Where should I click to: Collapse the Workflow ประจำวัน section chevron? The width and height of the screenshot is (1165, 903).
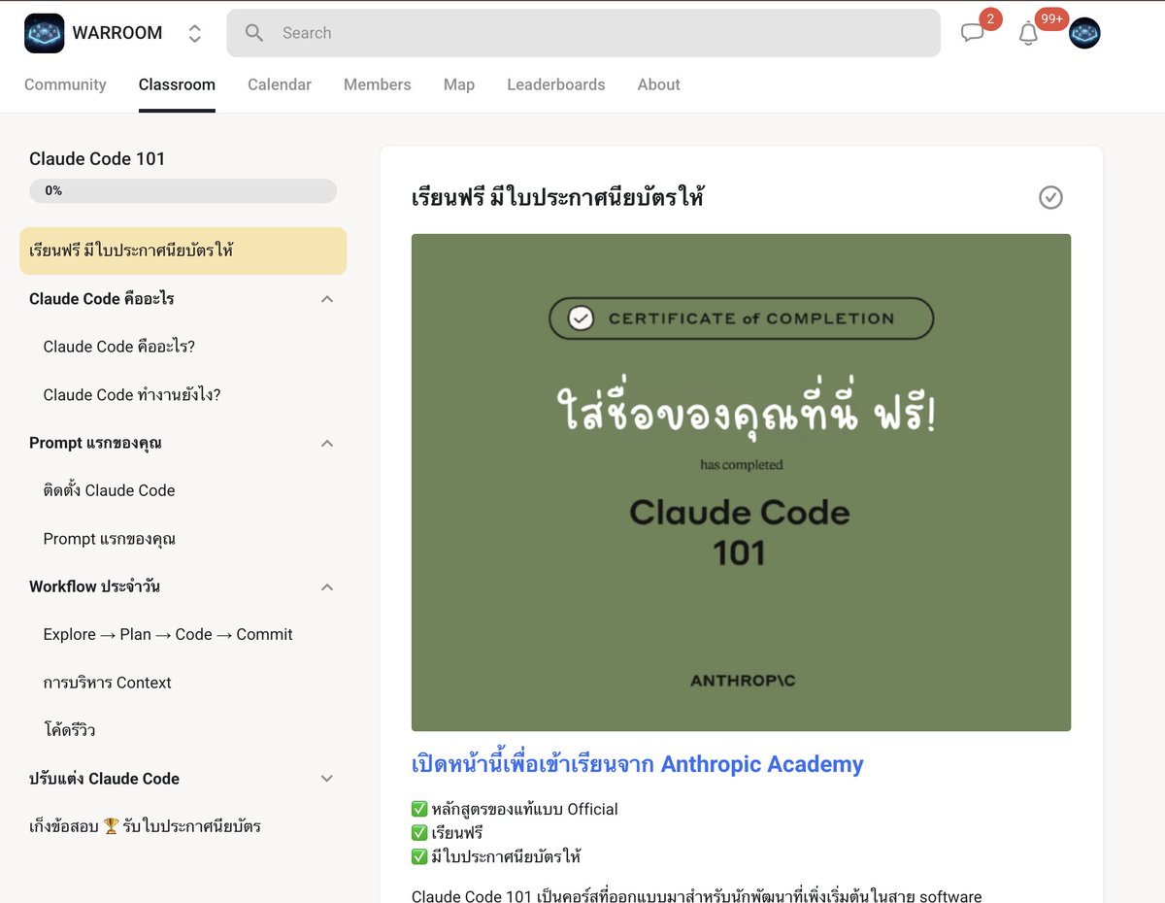click(x=327, y=586)
